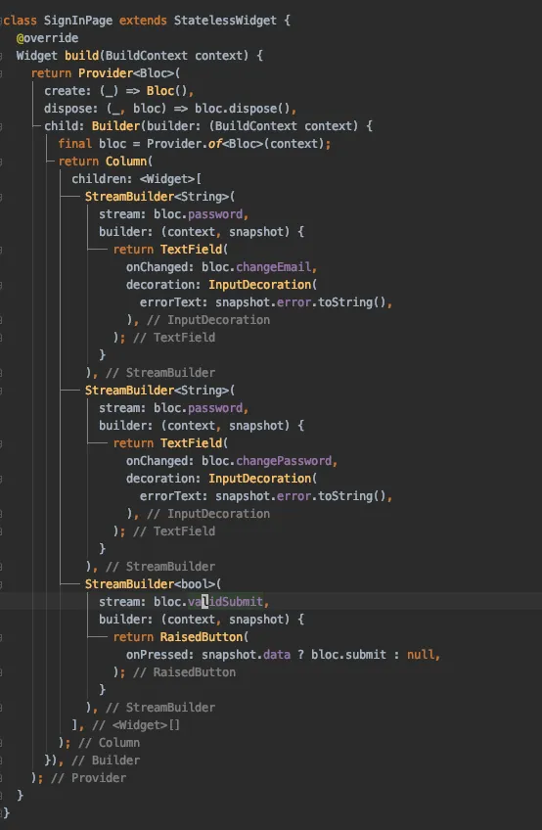Click the final keyword before bloc
Image resolution: width=542 pixels, height=830 pixels.
tap(74, 144)
